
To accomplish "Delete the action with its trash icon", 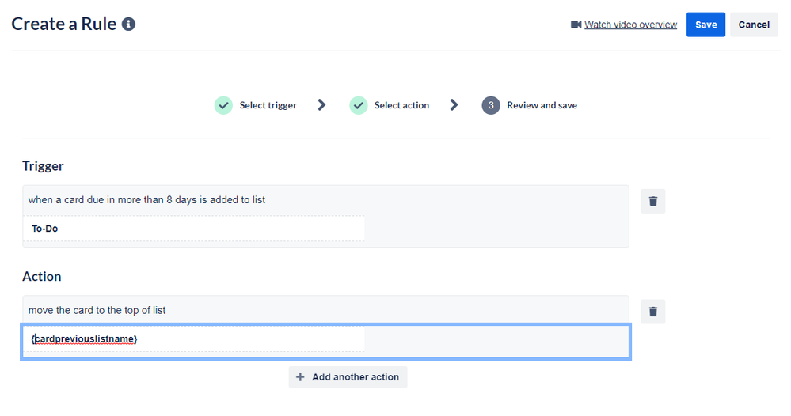I will click(652, 312).
